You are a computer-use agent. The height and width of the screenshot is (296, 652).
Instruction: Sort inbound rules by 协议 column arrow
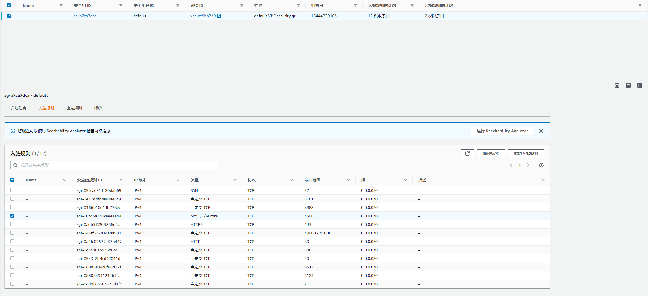pyautogui.click(x=292, y=180)
